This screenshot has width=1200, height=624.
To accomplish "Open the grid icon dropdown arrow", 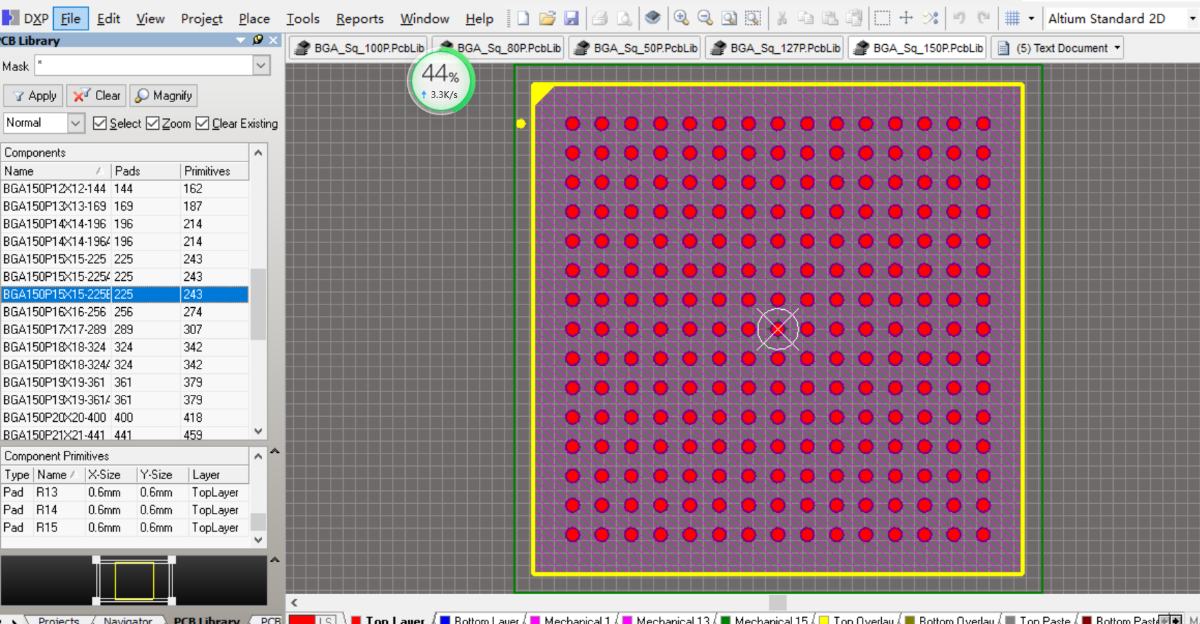I will coord(1031,18).
